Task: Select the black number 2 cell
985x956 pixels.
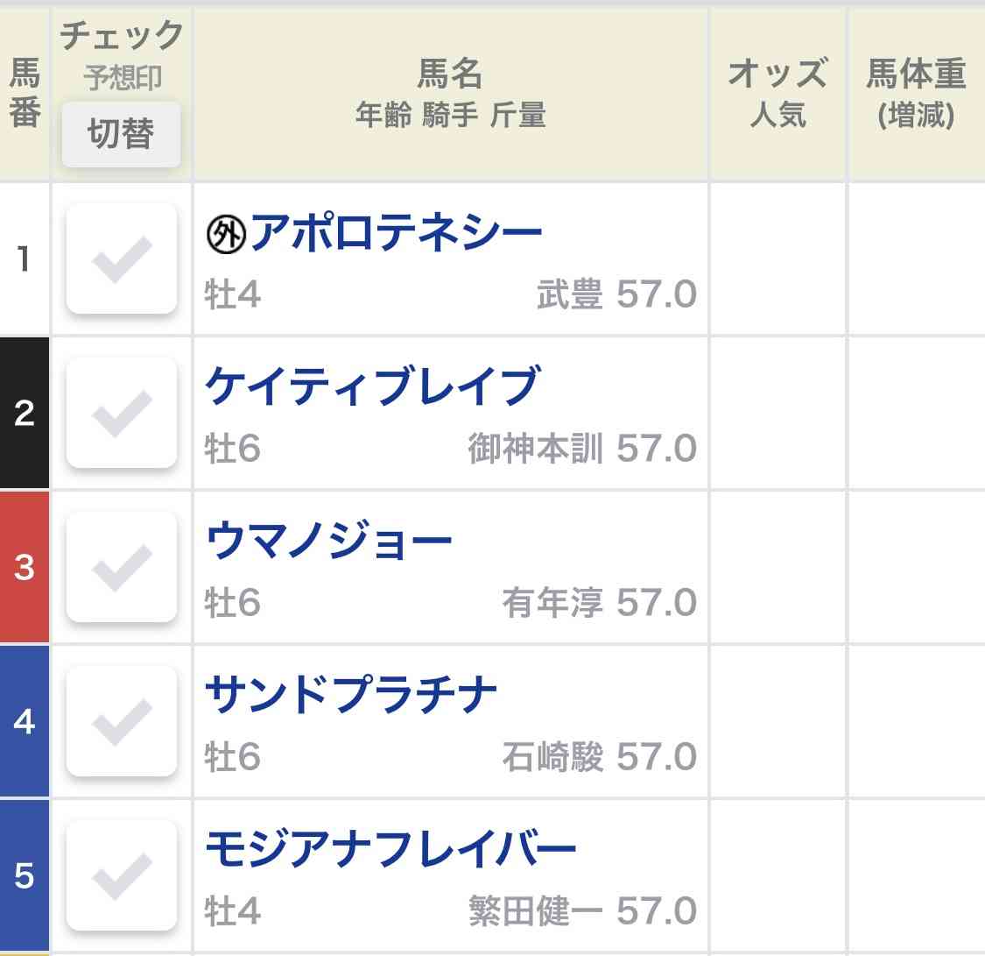Action: tap(25, 413)
